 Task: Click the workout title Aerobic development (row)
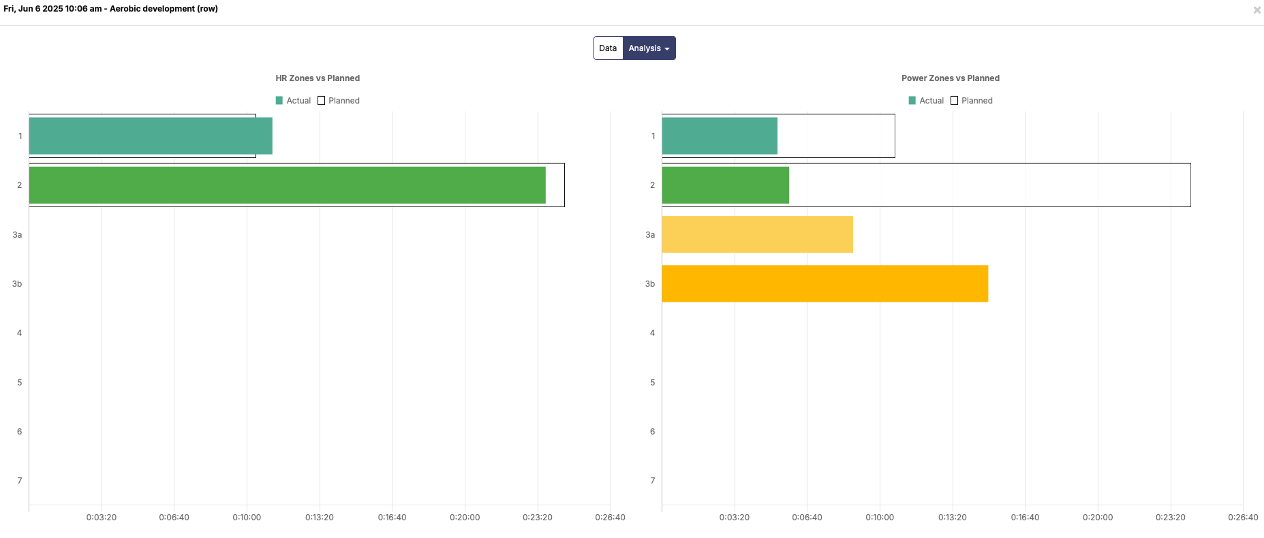coord(164,9)
